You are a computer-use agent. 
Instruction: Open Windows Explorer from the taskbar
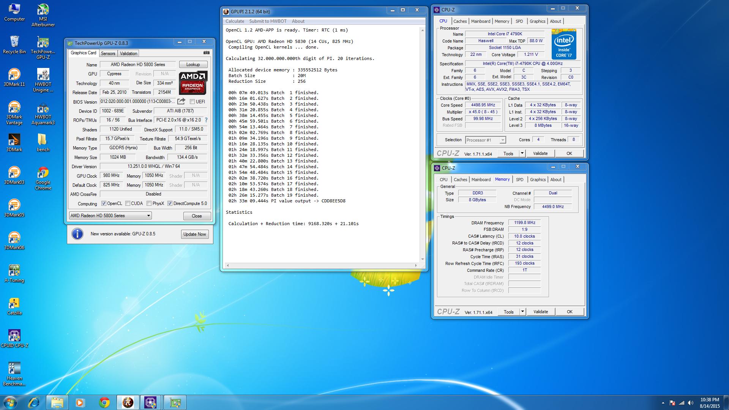pos(57,402)
